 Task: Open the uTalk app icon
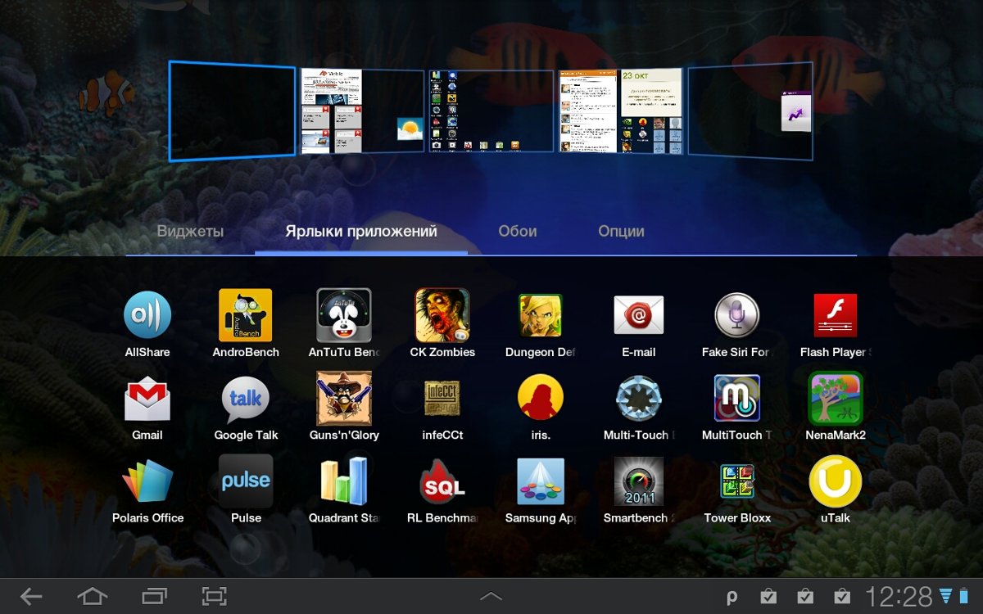click(836, 481)
